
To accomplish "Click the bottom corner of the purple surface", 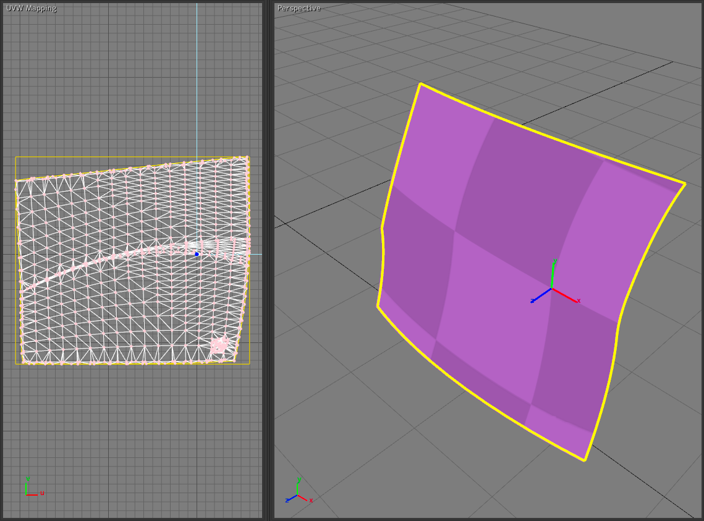I will pyautogui.click(x=584, y=460).
